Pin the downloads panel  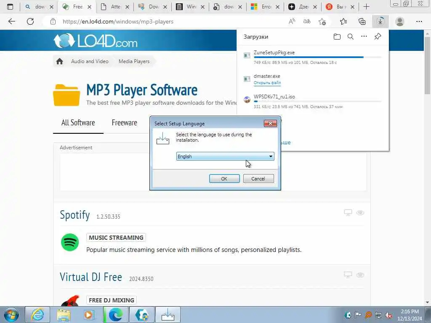(378, 37)
